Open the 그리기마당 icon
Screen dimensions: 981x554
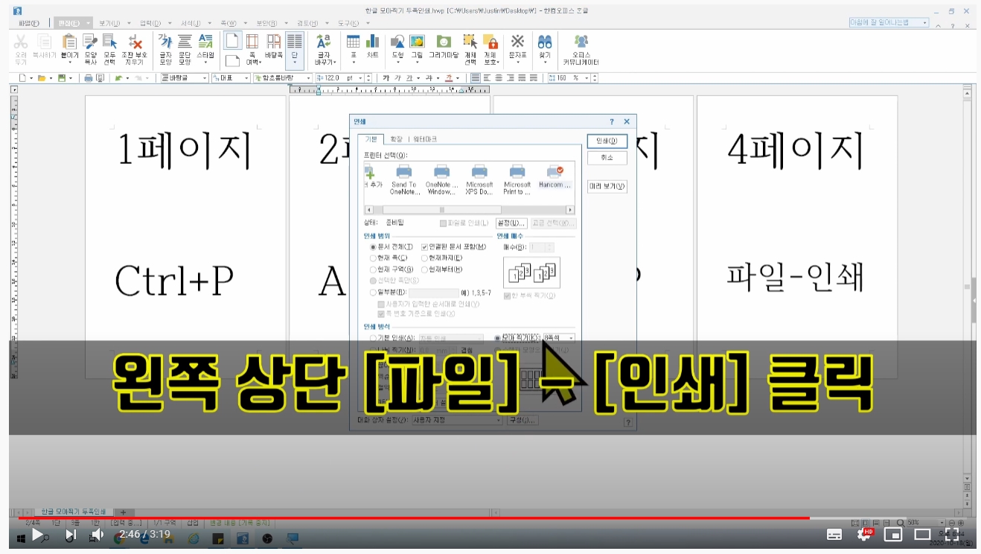pyautogui.click(x=444, y=42)
